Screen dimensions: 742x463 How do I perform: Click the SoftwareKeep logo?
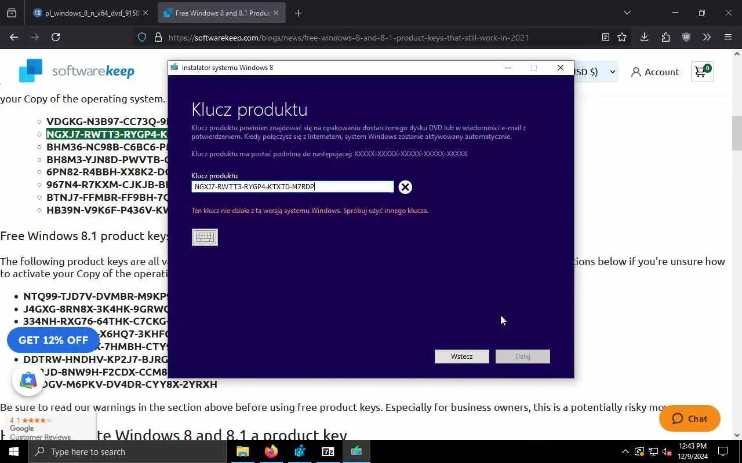[x=77, y=71]
